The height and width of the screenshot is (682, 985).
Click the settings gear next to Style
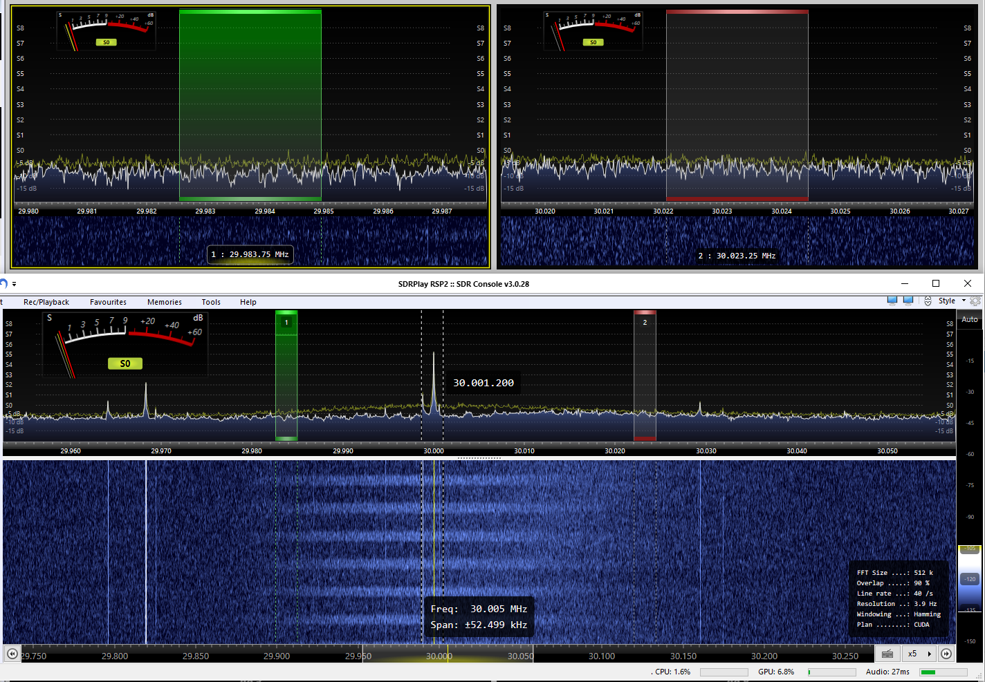point(975,301)
